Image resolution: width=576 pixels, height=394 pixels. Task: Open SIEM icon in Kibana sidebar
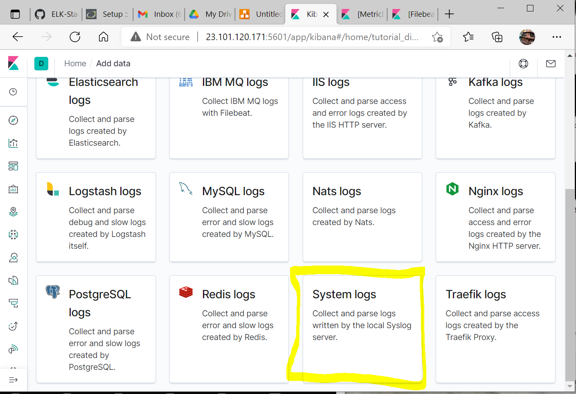tap(13, 349)
